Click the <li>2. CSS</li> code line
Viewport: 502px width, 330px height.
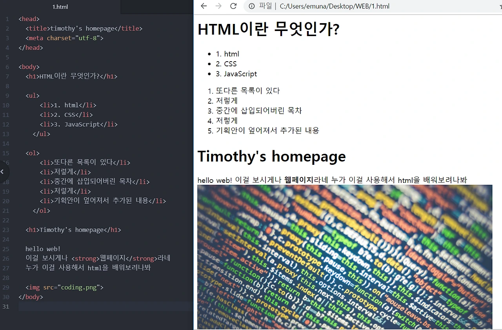(66, 115)
